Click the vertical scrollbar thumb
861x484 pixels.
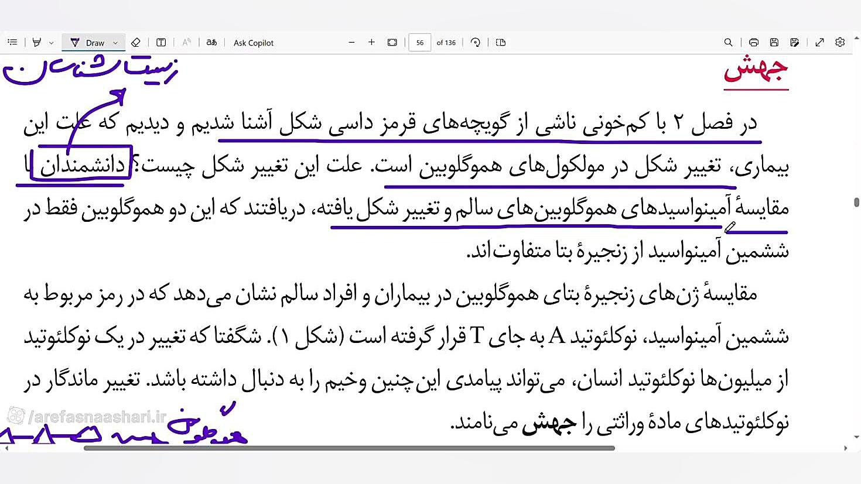[856, 202]
